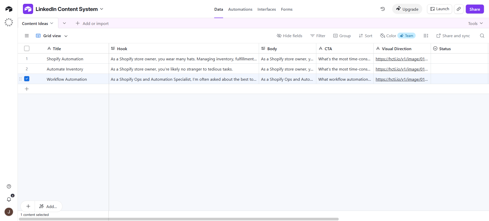Click Status field single-select icon
The image size is (489, 221).
tap(435, 48)
